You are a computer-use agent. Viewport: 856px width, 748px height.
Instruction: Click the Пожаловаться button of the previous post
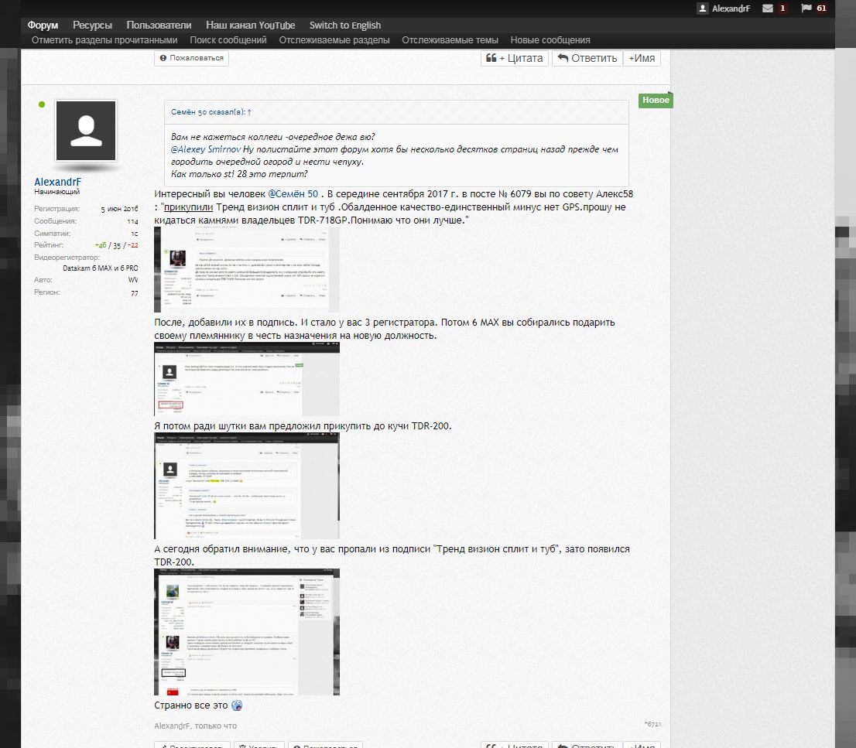pyautogui.click(x=192, y=58)
